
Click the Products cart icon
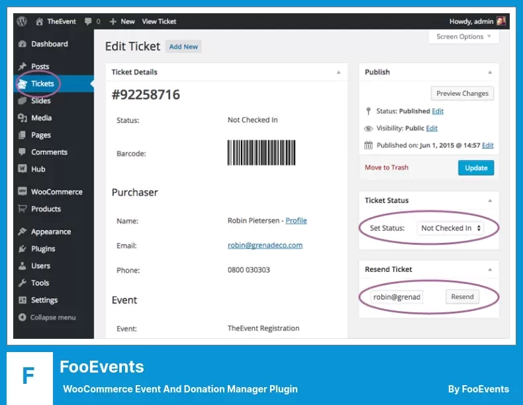tap(23, 208)
